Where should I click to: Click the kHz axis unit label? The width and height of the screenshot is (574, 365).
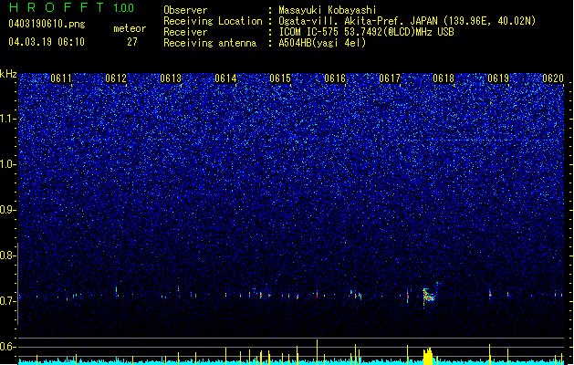8,74
